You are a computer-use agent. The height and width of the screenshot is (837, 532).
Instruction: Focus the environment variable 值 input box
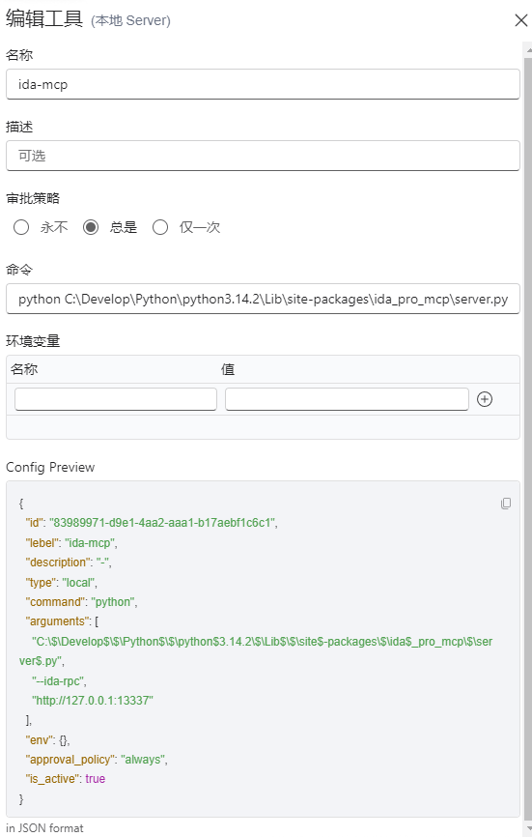coord(347,399)
